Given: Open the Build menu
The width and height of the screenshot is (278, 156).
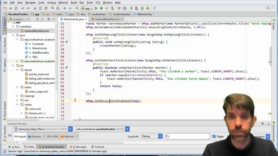Looking at the screenshot, I should click(x=74, y=3).
